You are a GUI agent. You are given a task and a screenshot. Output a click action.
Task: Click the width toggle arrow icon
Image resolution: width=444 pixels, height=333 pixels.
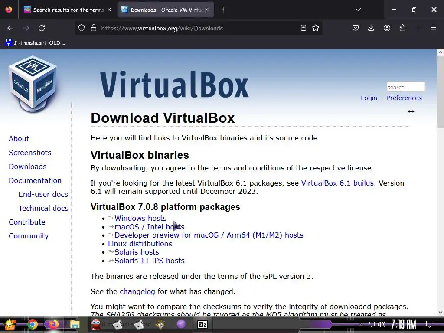pos(411,111)
